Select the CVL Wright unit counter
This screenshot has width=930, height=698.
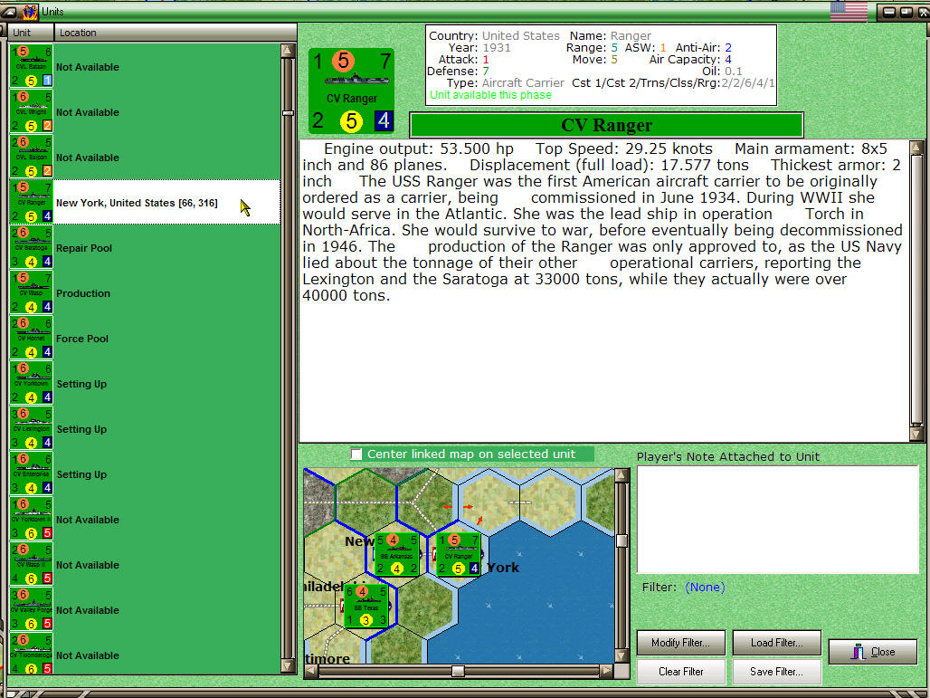32,111
